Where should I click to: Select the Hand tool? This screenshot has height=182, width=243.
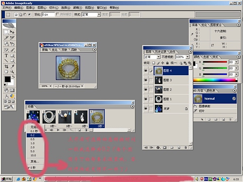click(6, 71)
